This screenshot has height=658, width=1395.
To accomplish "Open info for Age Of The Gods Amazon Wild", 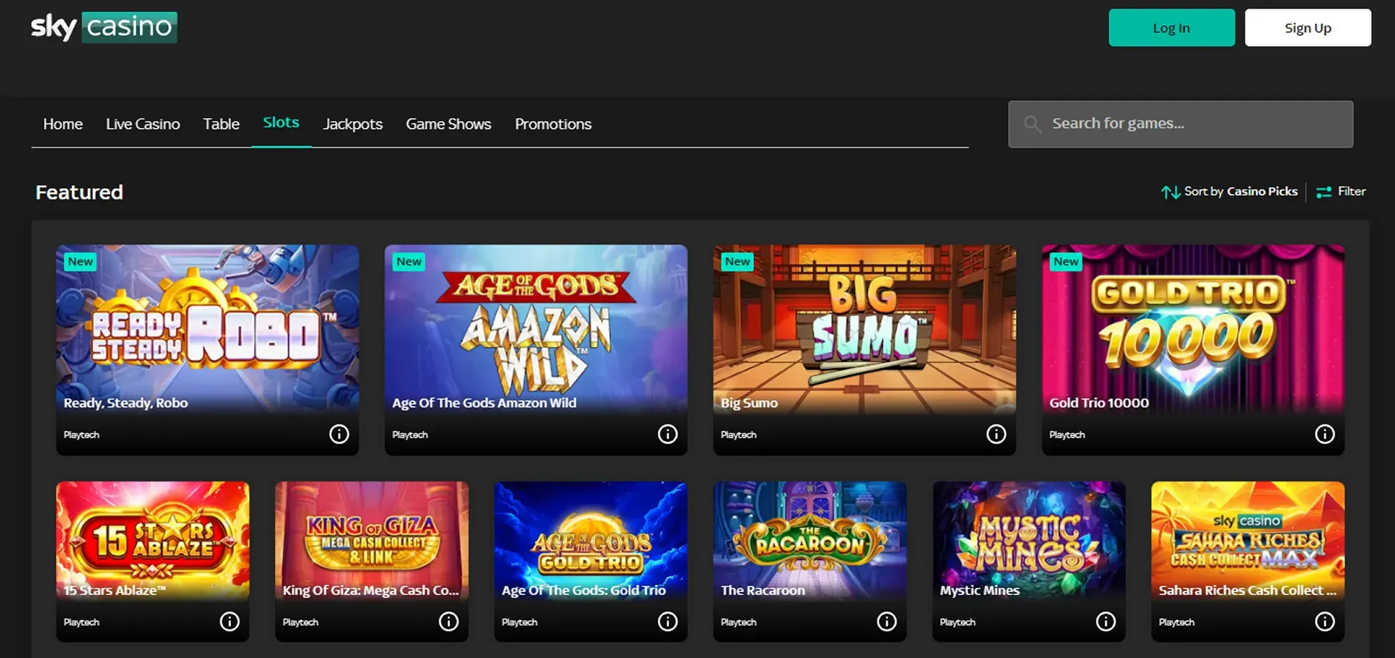I will click(667, 434).
